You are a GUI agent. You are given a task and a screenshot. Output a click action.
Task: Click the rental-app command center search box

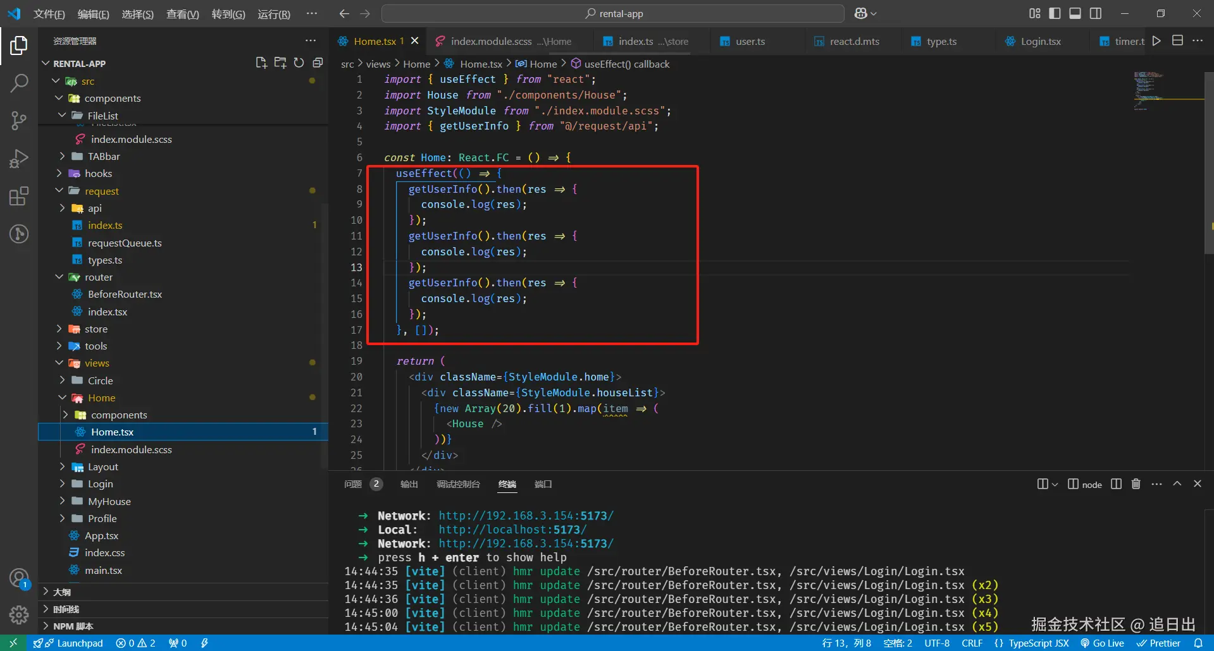click(612, 13)
